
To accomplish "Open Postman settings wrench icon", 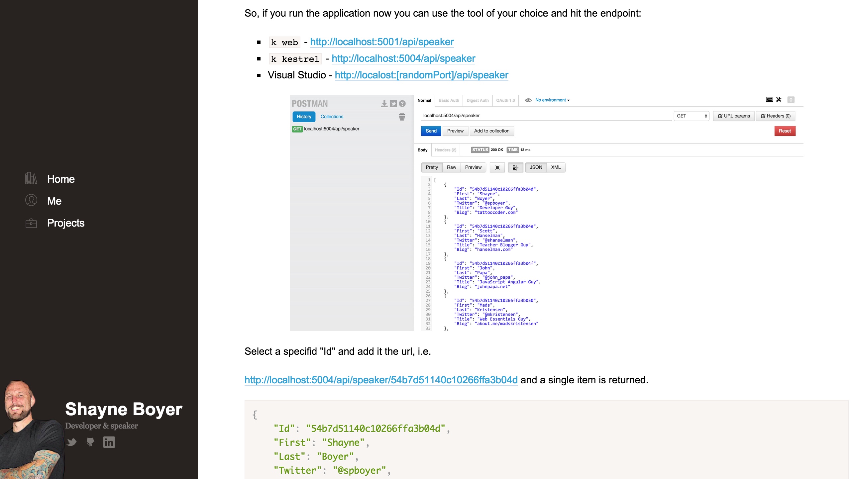I will coord(779,99).
